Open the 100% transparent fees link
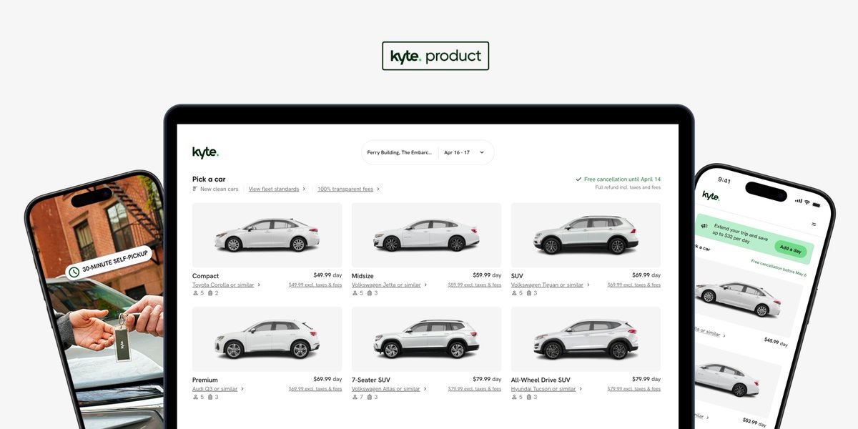Viewport: 858px width, 429px height. tap(345, 189)
